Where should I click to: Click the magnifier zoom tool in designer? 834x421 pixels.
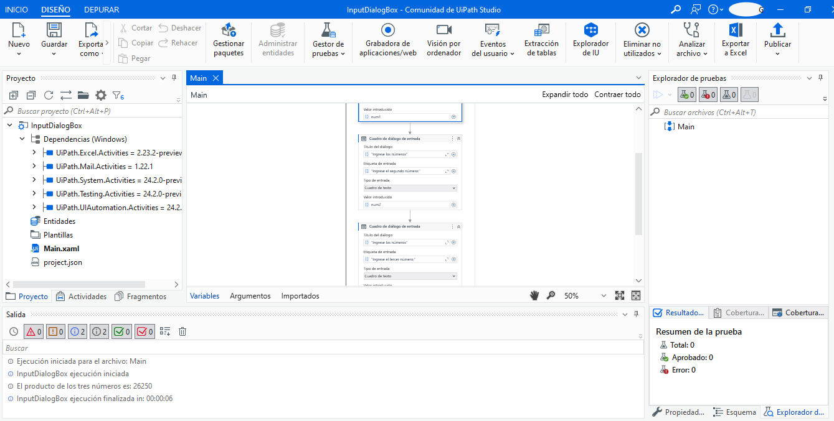551,295
